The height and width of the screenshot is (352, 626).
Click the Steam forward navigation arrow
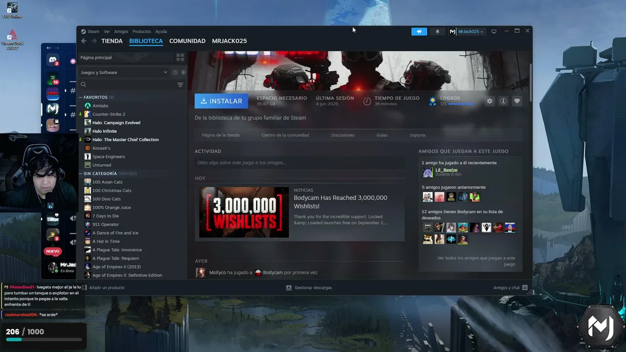coord(94,41)
